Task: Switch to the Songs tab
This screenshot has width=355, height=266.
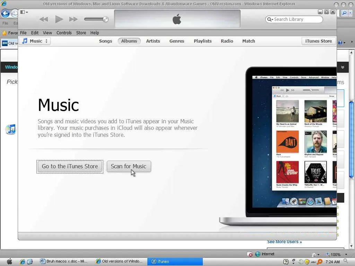Action: 105,41
